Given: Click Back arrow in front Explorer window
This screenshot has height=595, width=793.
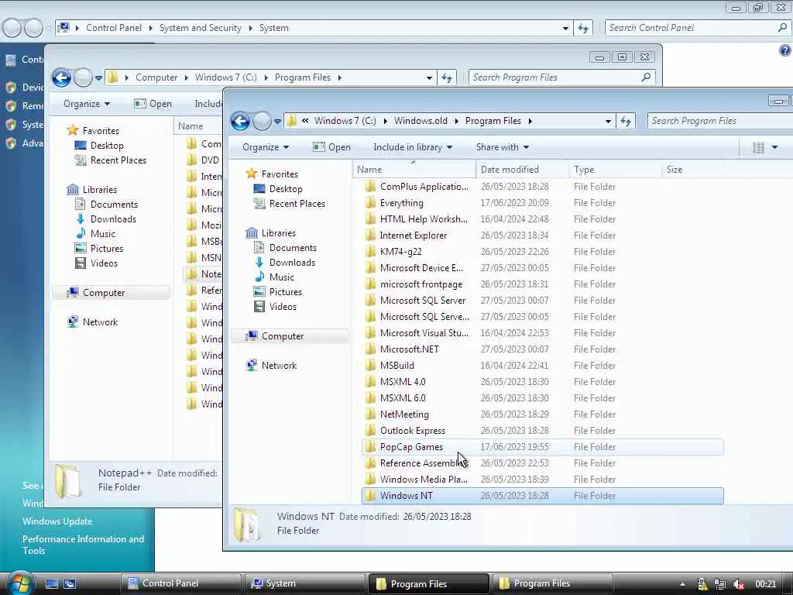Looking at the screenshot, I should (x=240, y=121).
